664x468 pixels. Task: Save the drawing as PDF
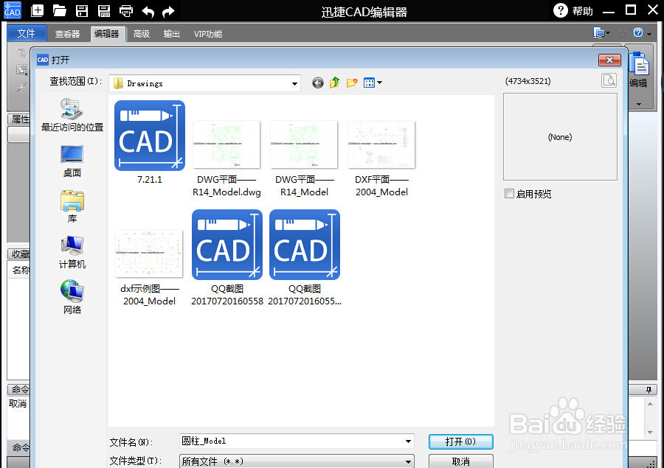pos(103,10)
